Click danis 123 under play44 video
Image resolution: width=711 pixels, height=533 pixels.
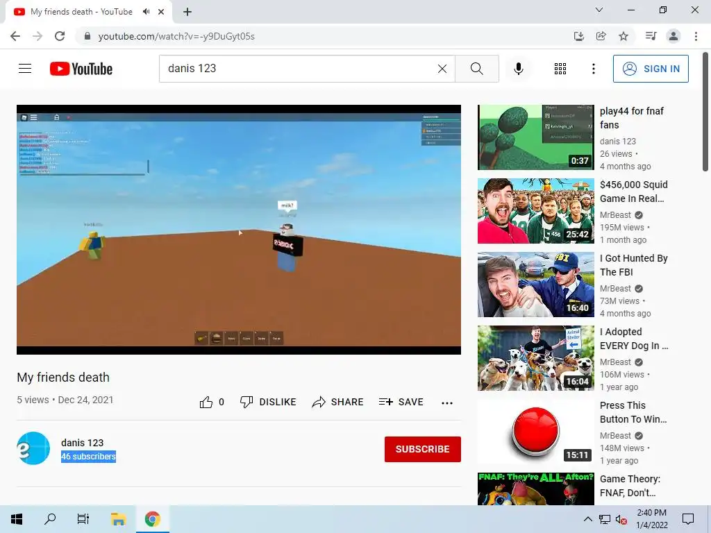click(x=617, y=142)
